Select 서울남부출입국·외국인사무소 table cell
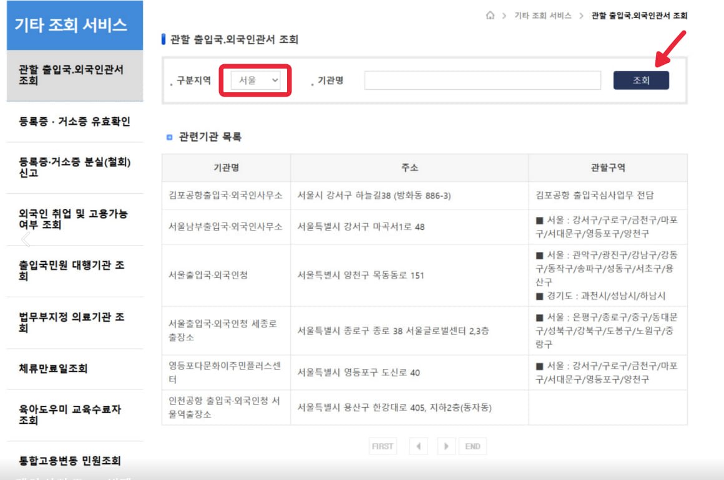Image resolution: width=724 pixels, height=480 pixels. click(x=225, y=227)
